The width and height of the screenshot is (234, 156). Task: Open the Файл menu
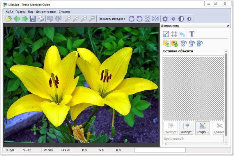click(9, 12)
